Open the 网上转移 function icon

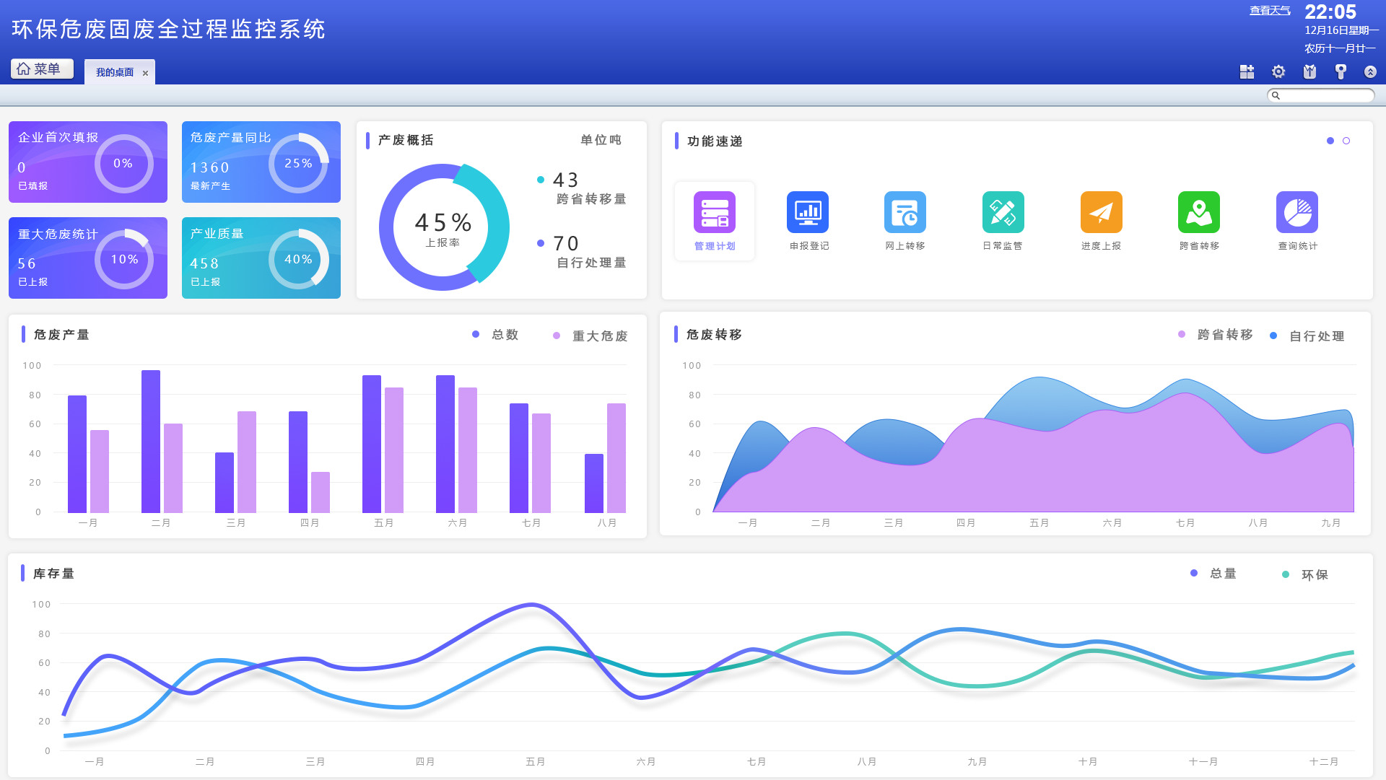(905, 212)
